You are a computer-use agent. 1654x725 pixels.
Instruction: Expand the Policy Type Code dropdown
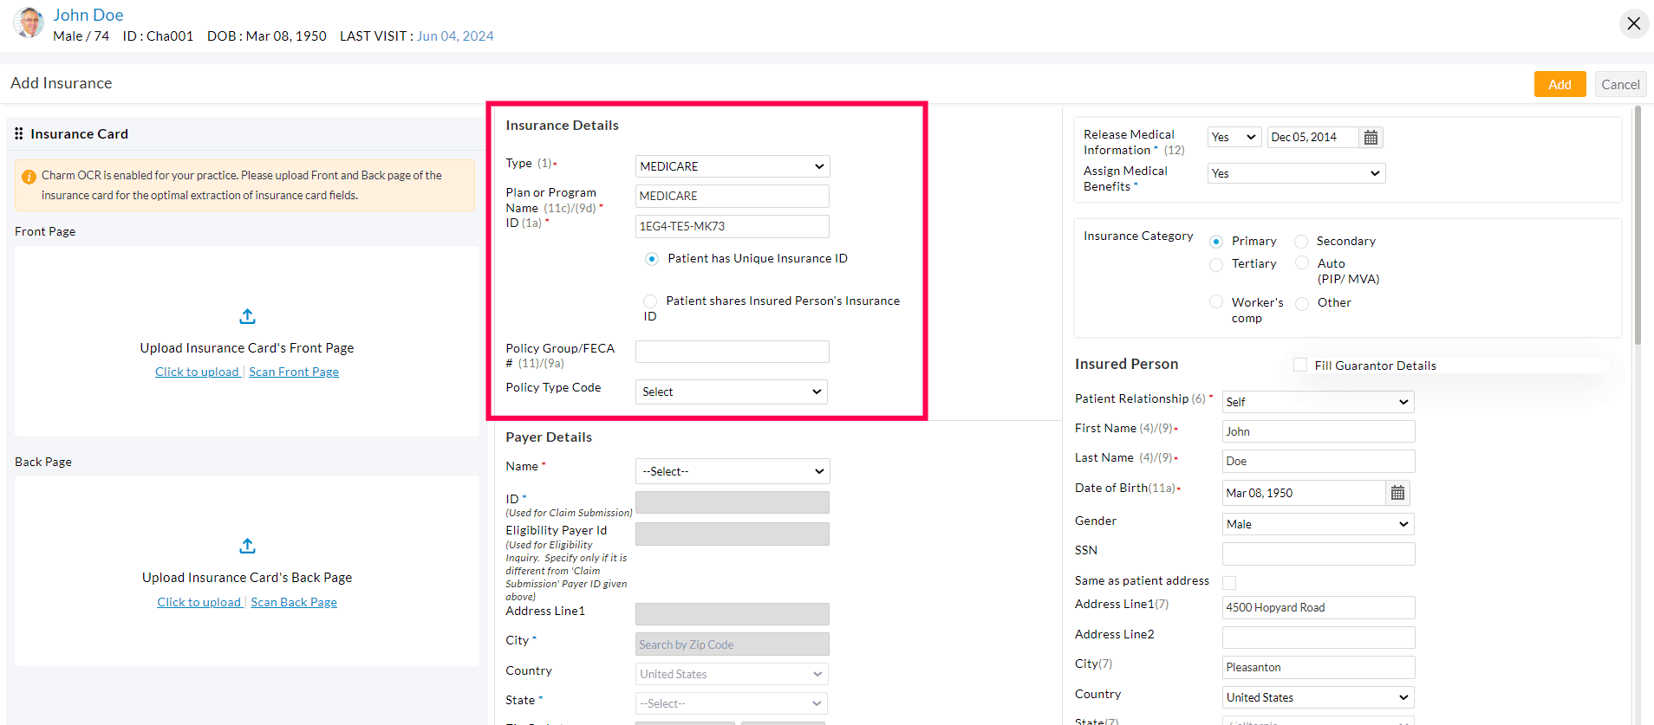(x=731, y=392)
